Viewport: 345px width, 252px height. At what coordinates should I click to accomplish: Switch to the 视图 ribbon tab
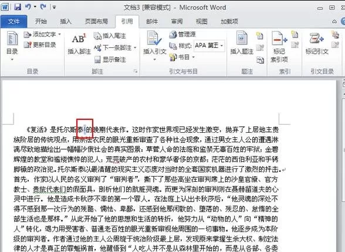(202, 22)
